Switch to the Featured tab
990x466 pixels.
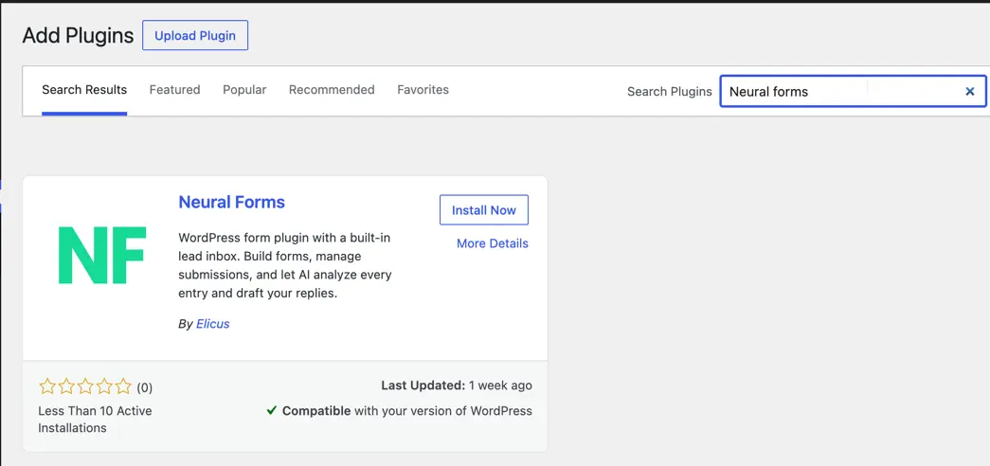(x=175, y=90)
